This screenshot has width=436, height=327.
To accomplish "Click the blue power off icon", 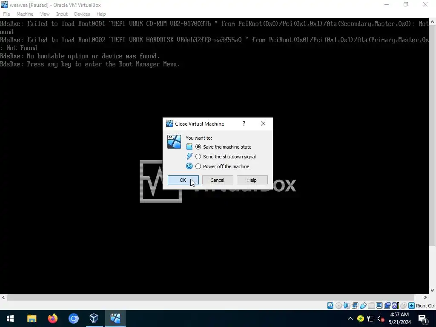I will 189,166.
